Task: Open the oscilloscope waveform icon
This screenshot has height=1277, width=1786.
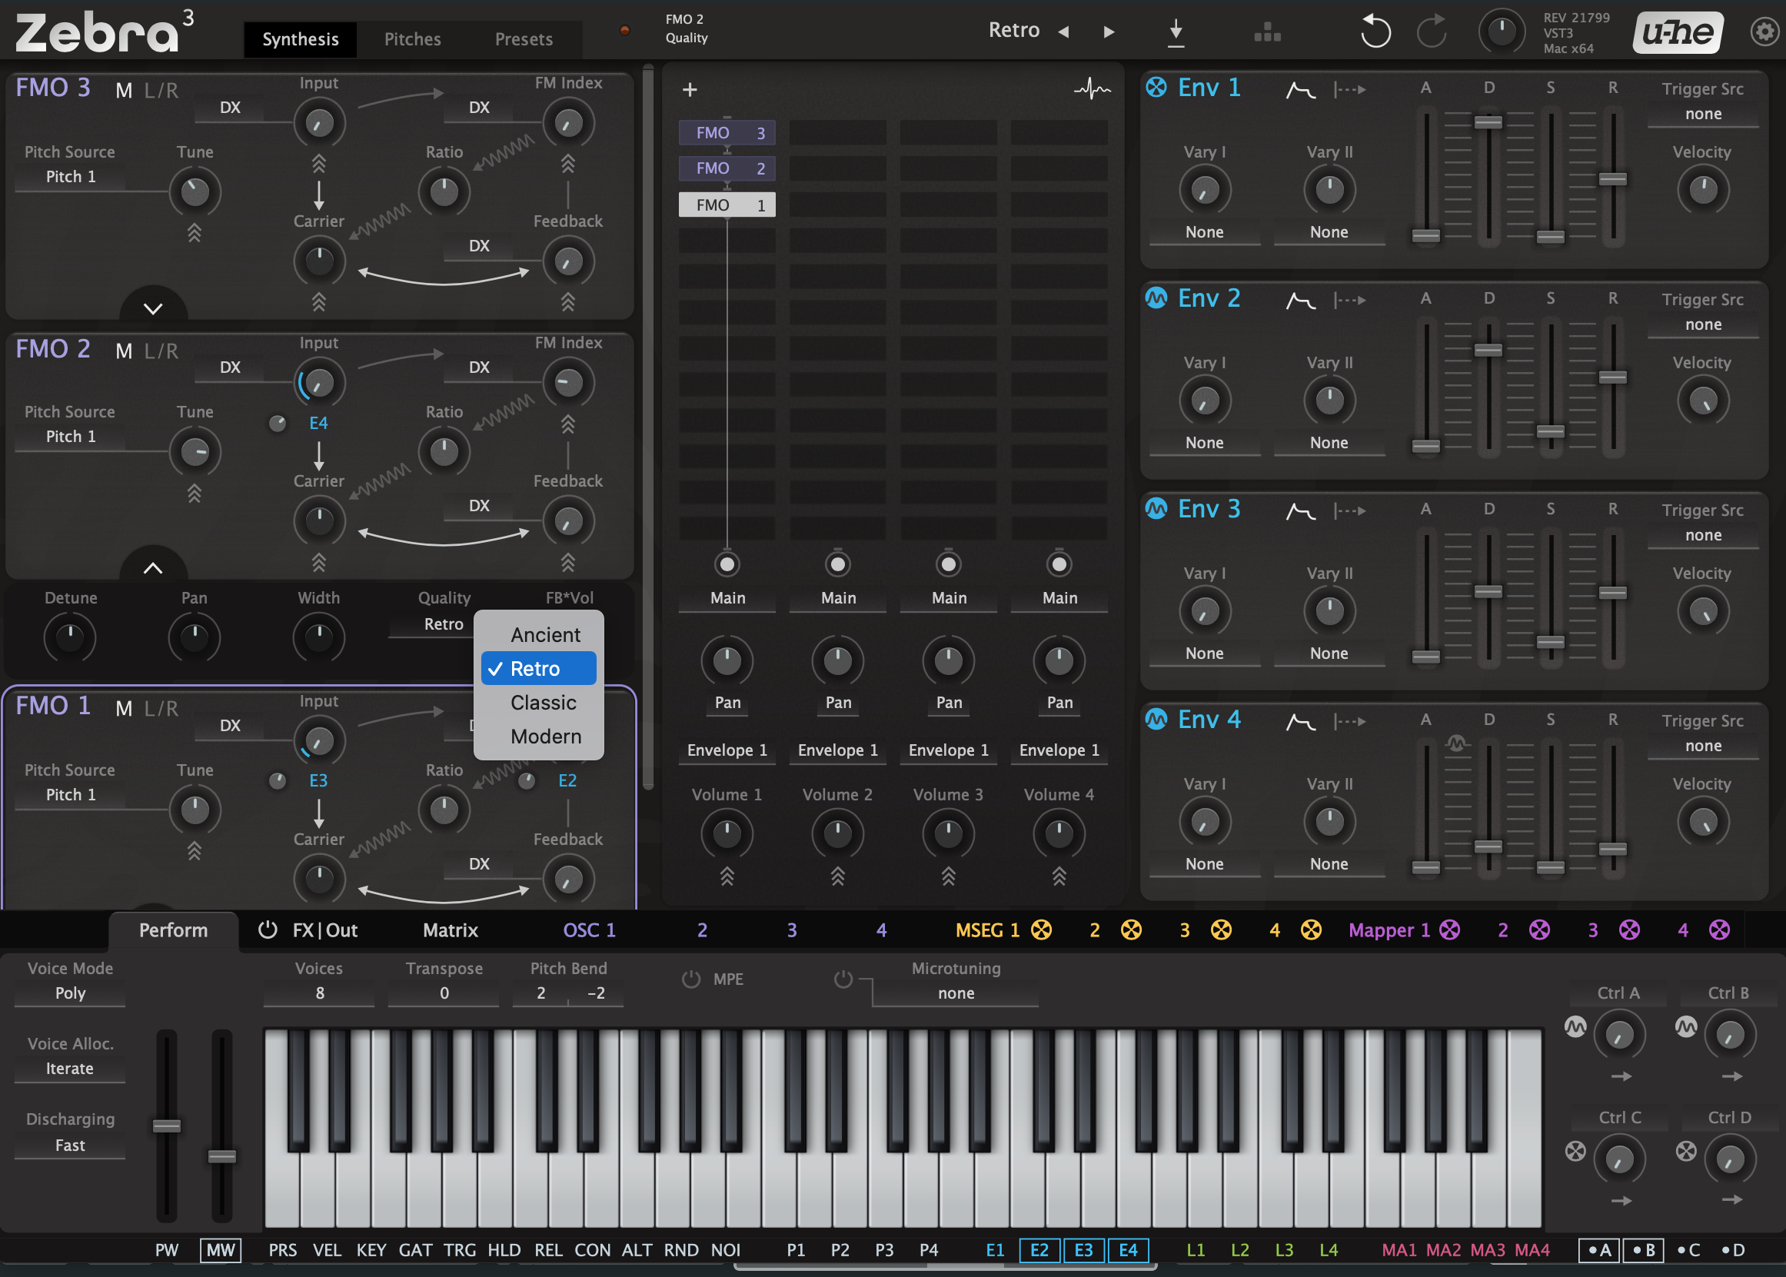Action: click(1093, 90)
